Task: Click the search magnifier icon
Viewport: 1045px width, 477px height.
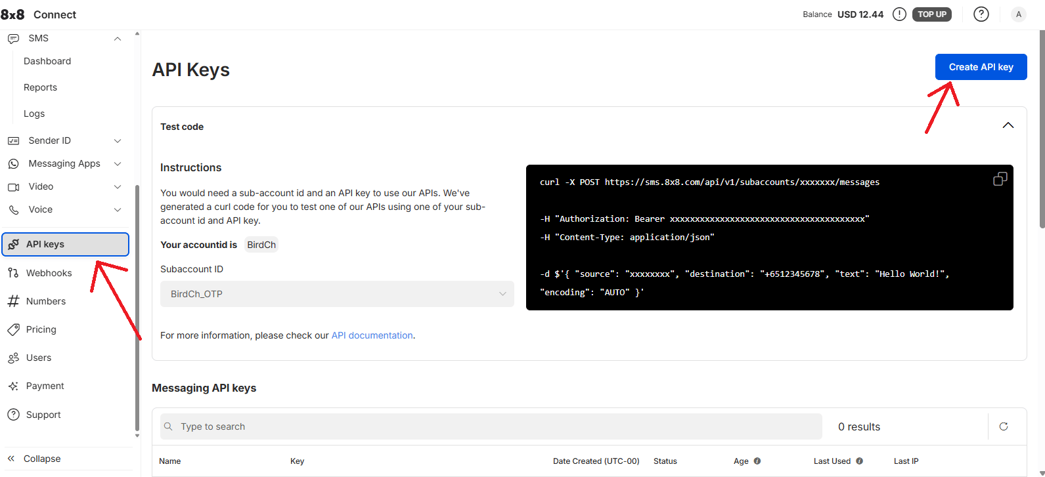Action: point(168,426)
